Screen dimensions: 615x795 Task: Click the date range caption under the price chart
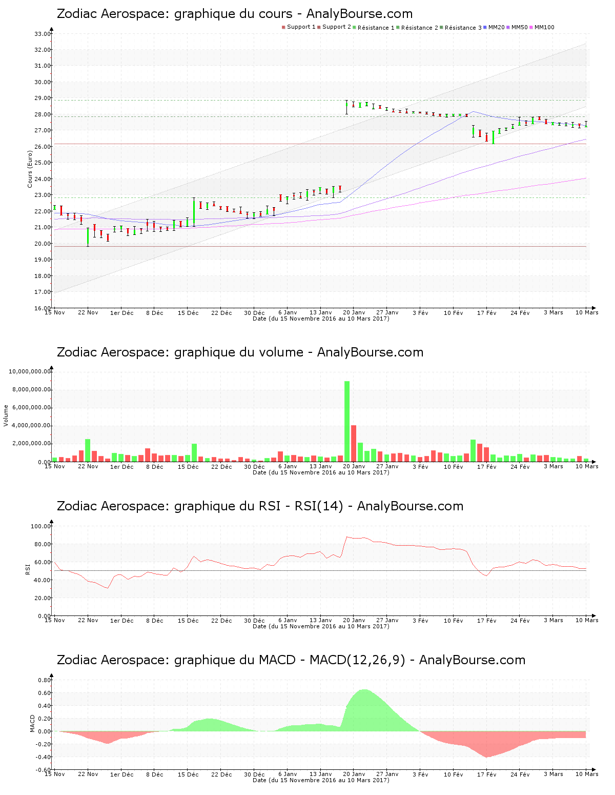click(321, 319)
